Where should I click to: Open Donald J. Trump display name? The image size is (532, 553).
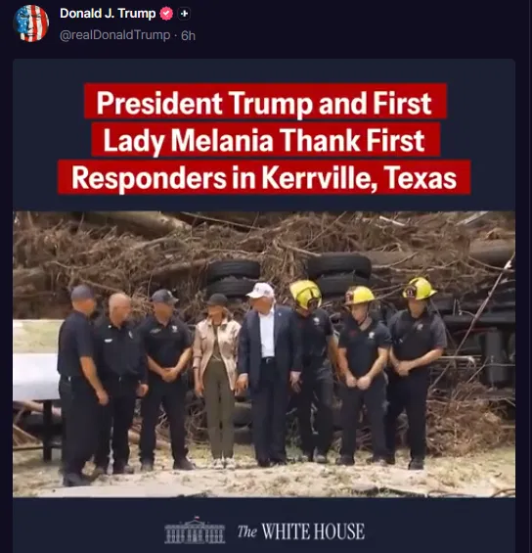click(108, 14)
